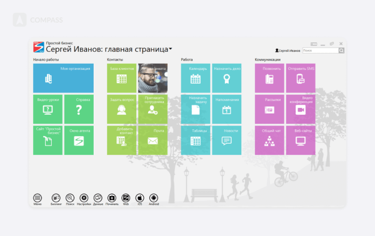Start a Видео конференция from its tile

point(301,109)
